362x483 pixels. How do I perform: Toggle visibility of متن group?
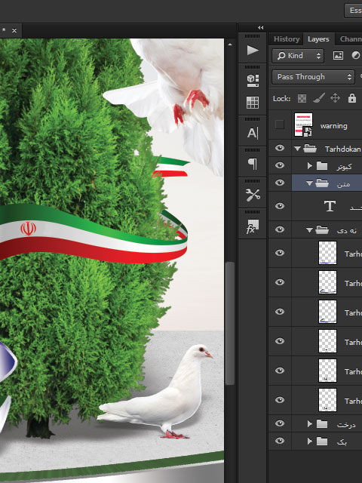280,183
